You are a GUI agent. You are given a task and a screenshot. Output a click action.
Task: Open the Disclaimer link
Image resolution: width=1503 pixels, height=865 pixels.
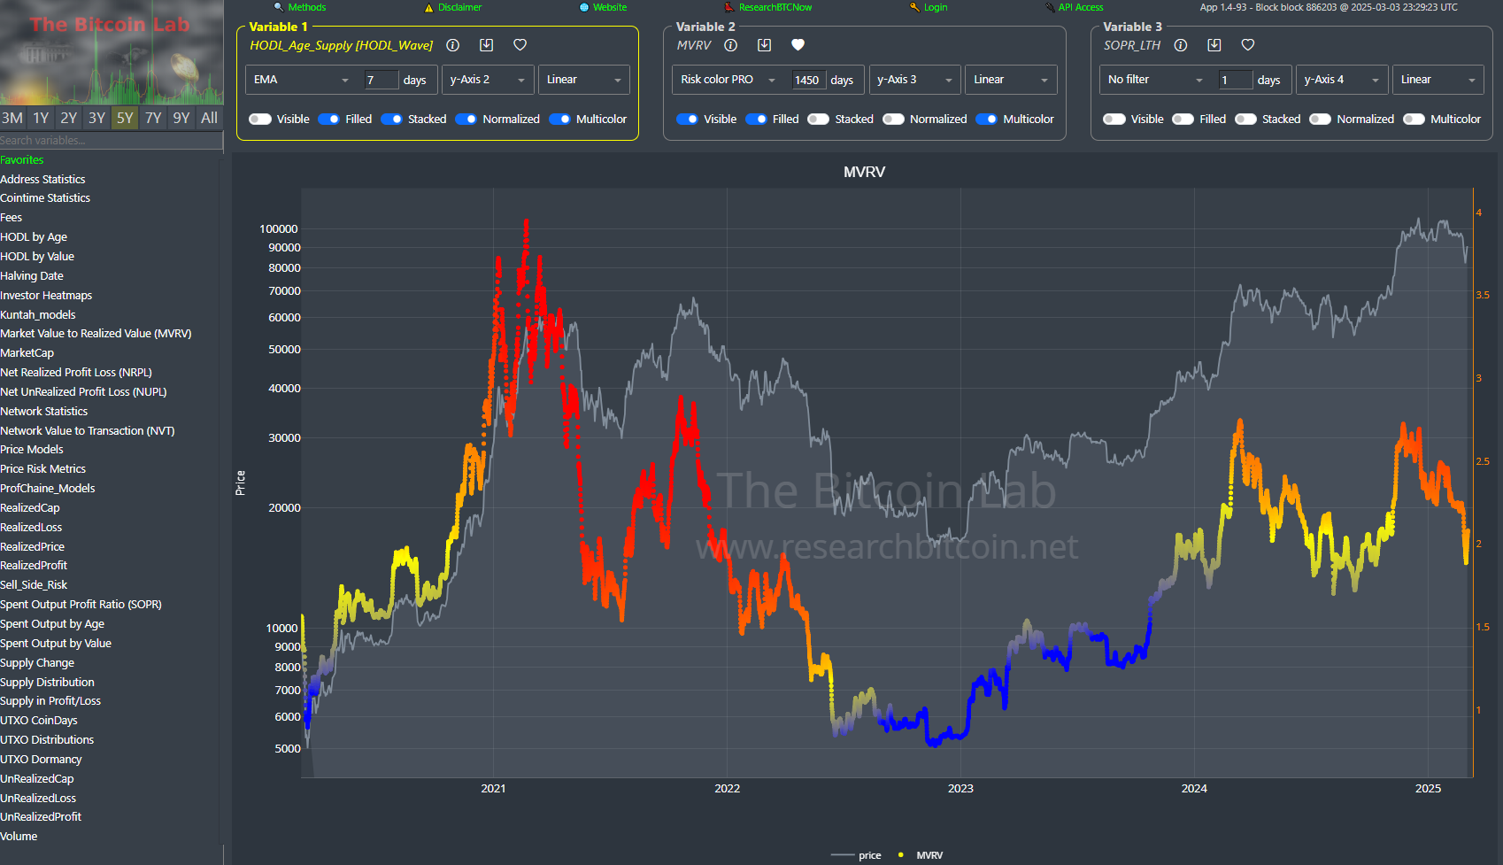pyautogui.click(x=452, y=7)
